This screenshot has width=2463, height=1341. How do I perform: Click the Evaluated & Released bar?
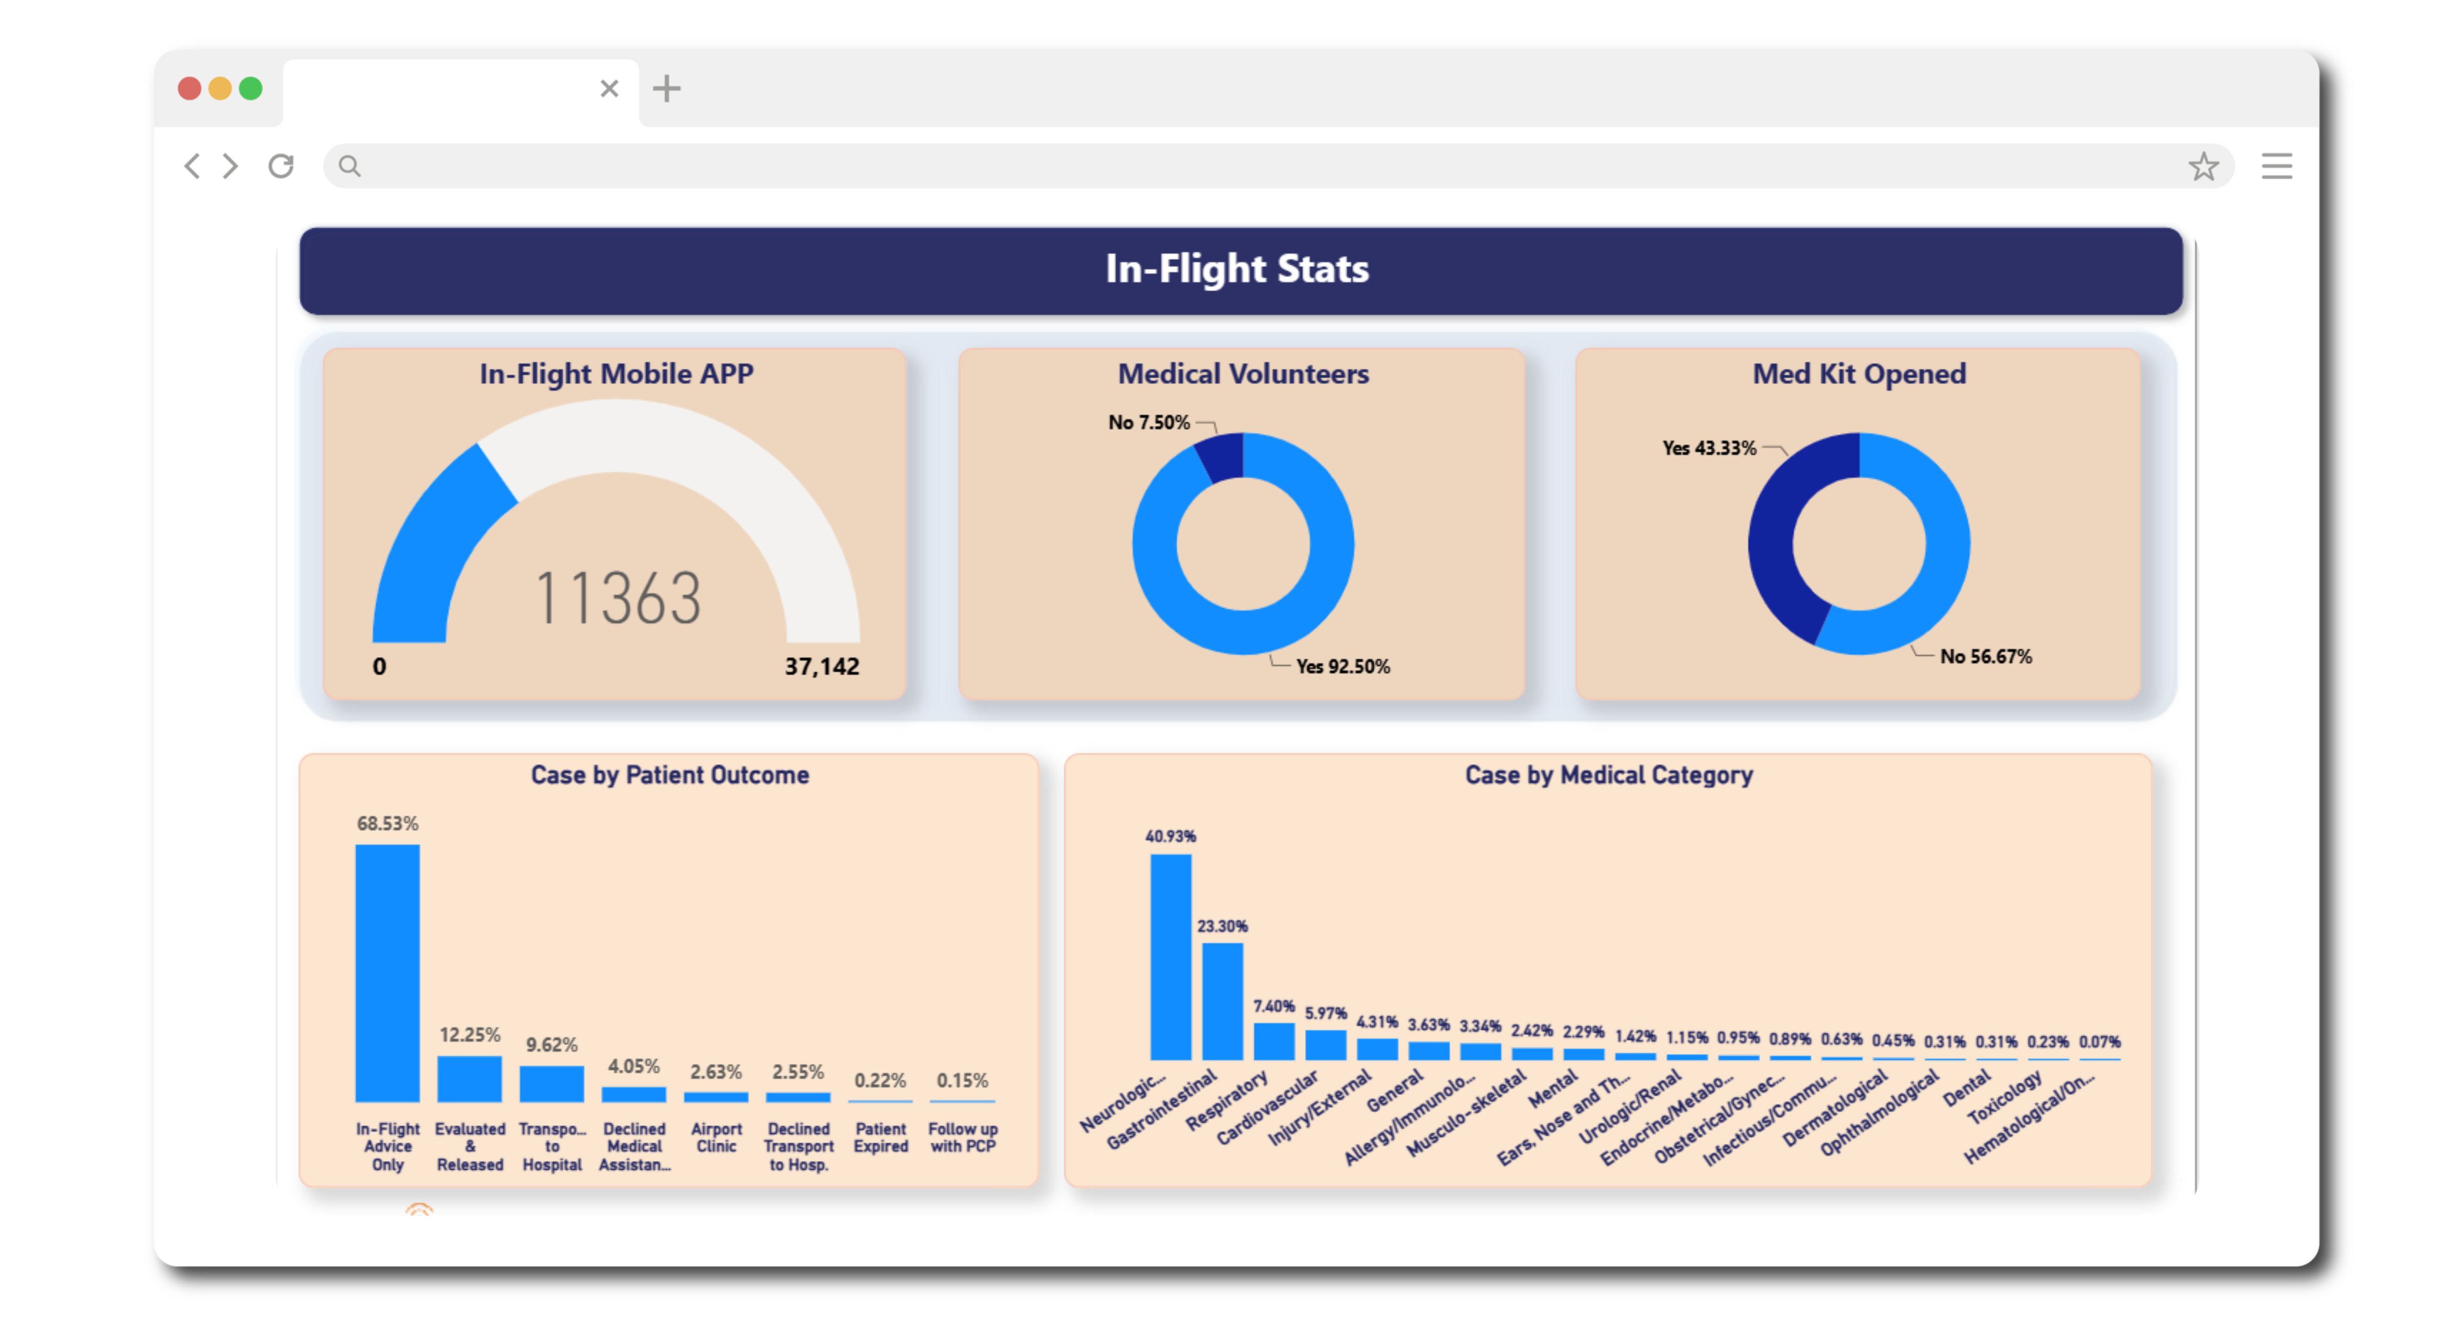[x=470, y=1079]
